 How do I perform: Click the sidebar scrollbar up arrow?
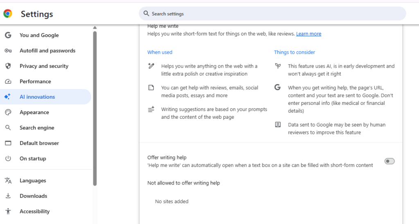point(95,28)
